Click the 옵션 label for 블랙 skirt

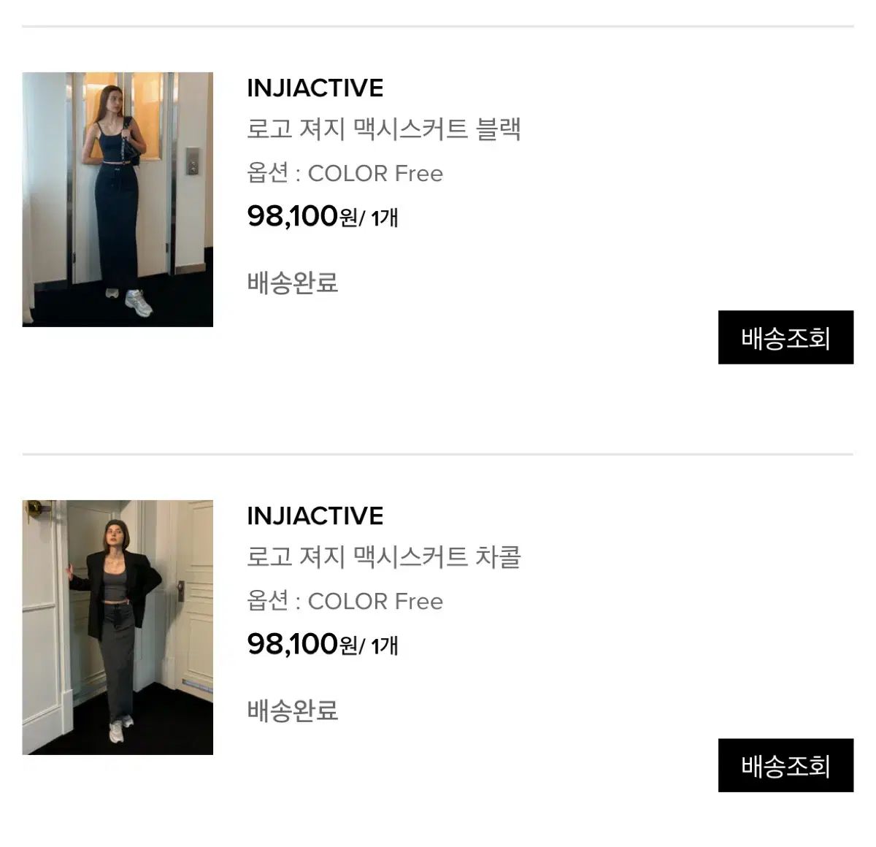pos(267,174)
